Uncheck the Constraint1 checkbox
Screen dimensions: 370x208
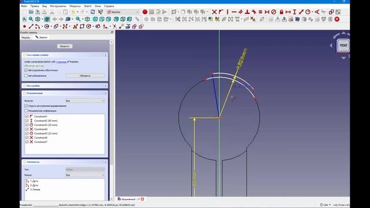point(27,117)
